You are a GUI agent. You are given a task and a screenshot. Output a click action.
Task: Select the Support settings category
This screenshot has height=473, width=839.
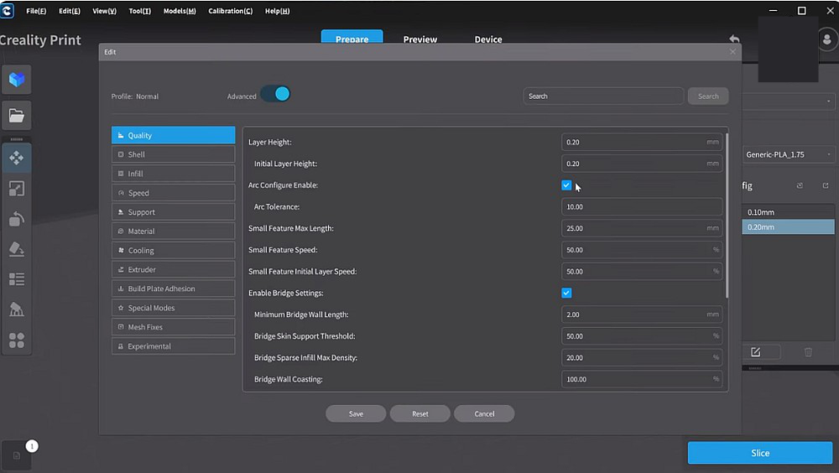(174, 212)
